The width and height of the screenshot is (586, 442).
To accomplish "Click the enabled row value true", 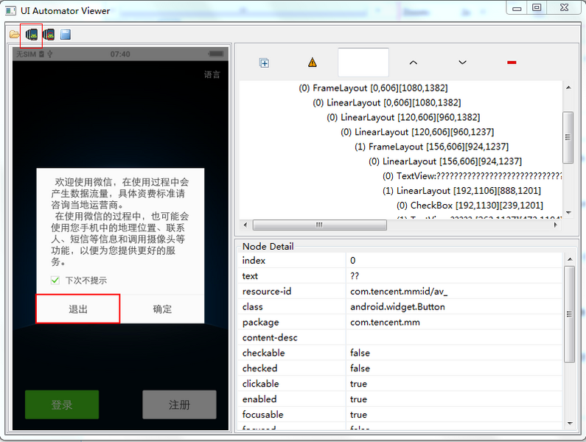I will coord(358,399).
